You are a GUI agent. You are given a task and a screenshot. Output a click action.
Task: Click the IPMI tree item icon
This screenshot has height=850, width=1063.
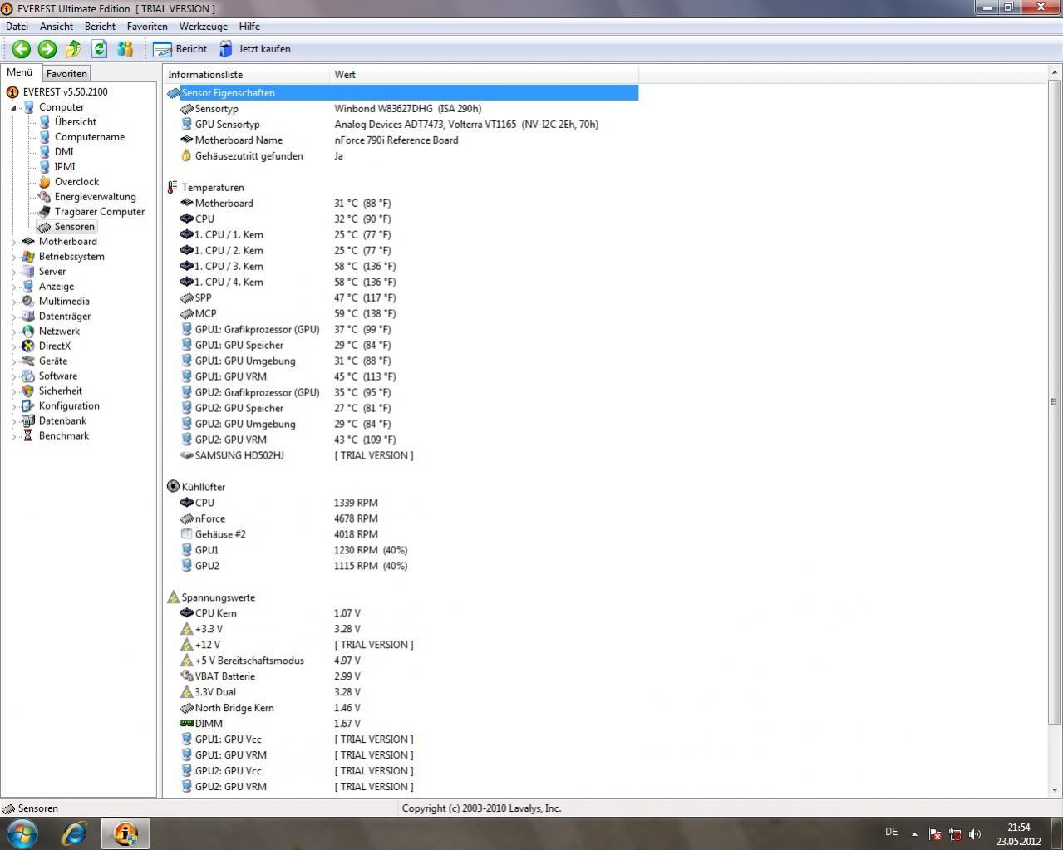pyautogui.click(x=44, y=167)
